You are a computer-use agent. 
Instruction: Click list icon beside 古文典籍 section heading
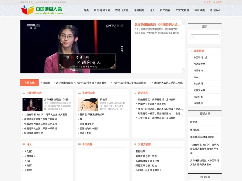tap(79, 144)
